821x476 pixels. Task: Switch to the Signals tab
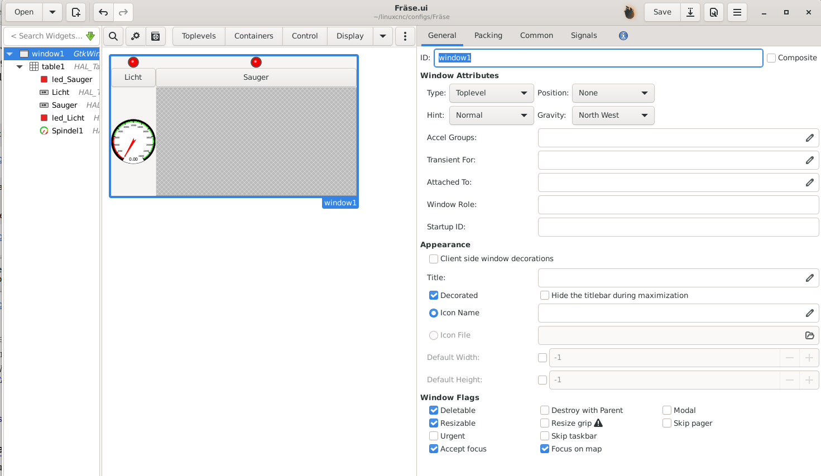pos(584,36)
